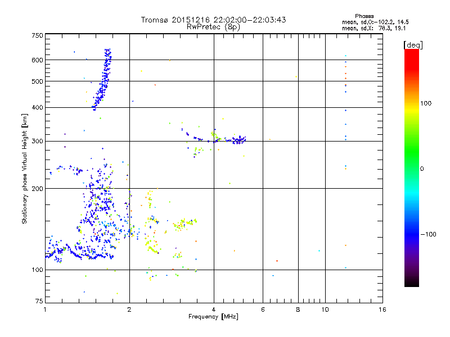Click the y-axis label '200'
450x337 pixels.
point(37,189)
